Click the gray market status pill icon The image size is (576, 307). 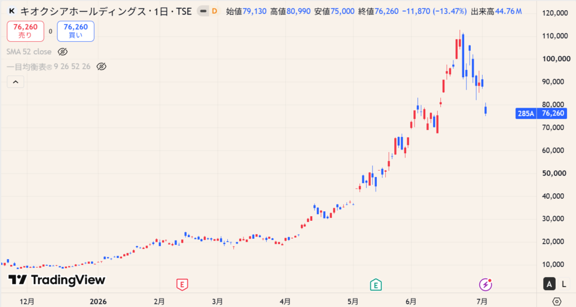(x=202, y=11)
